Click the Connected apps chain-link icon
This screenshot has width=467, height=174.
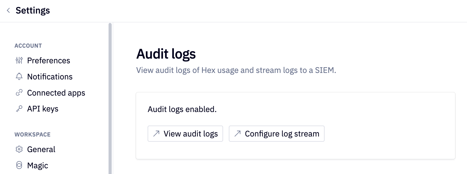pos(19,93)
